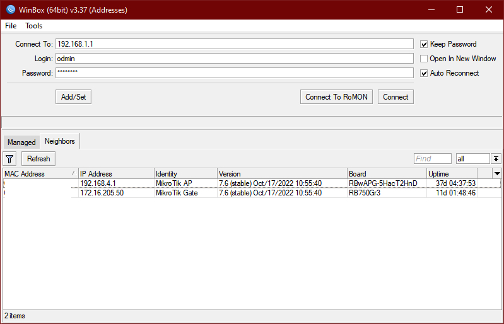Image resolution: width=504 pixels, height=324 pixels.
Task: Toggle the Keep Password checkbox
Action: [425, 44]
